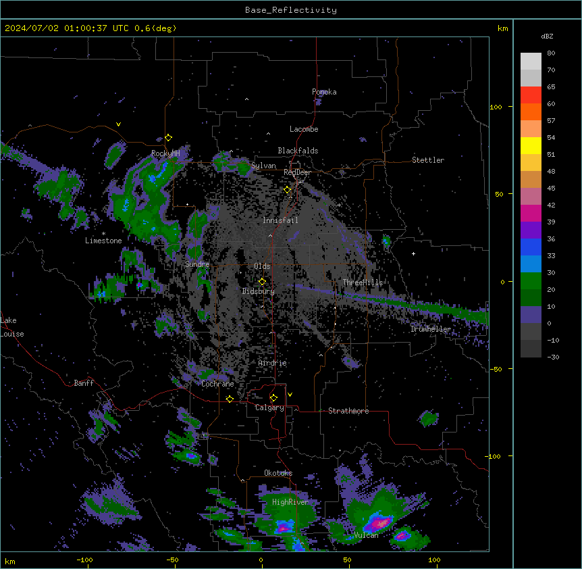Click the 80 value on the dBZ legend
Screen dimensions: 582x569
[551, 53]
